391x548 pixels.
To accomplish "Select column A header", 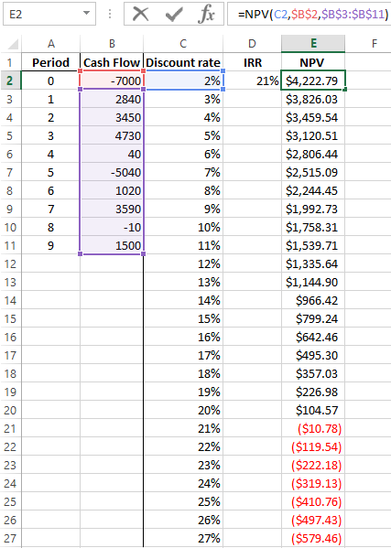I will (51, 44).
